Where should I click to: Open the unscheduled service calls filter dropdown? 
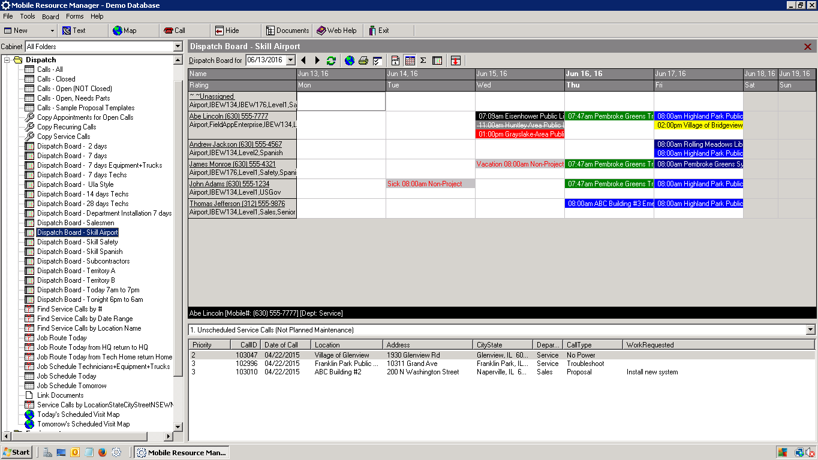pyautogui.click(x=811, y=330)
